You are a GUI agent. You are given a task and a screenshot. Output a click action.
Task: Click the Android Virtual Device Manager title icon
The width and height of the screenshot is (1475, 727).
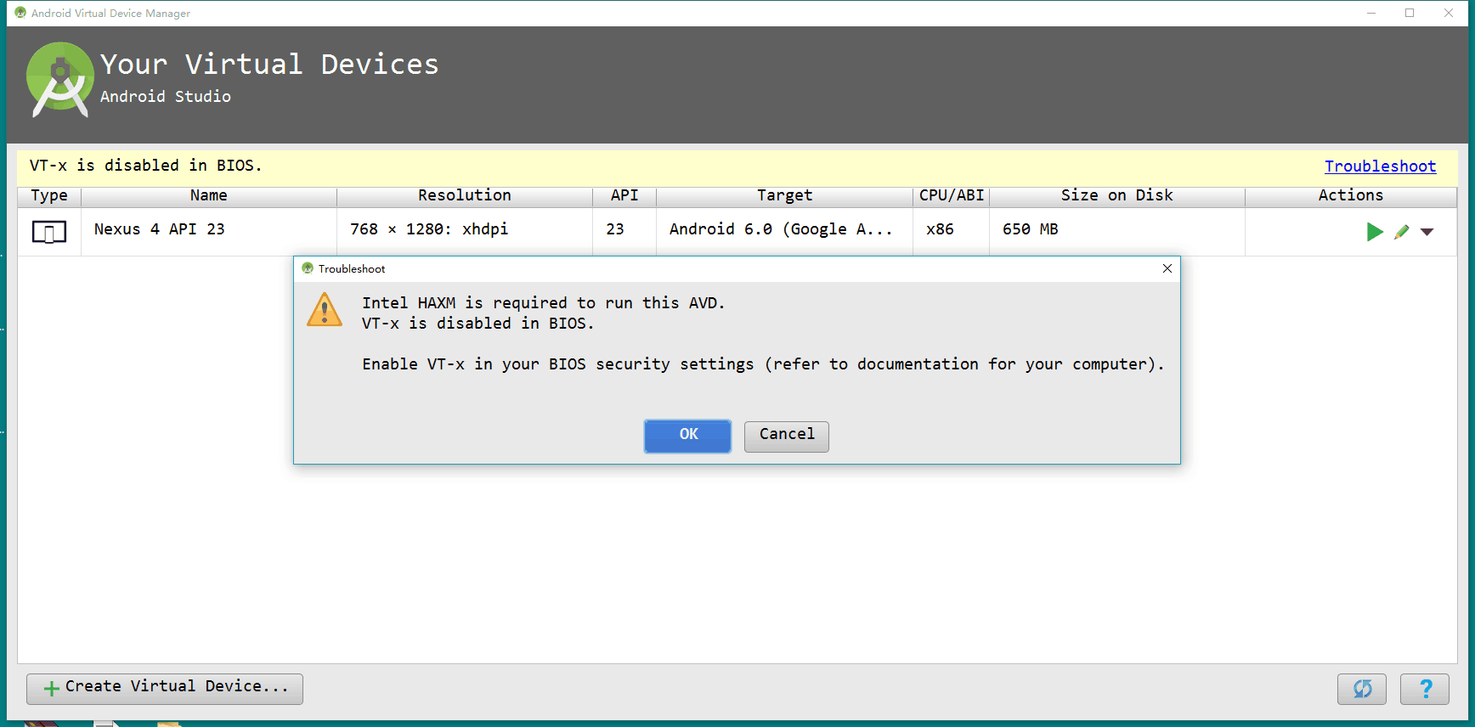(20, 13)
